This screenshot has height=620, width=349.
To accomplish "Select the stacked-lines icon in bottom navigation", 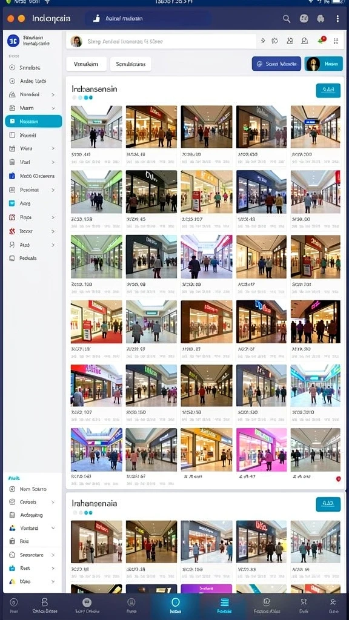I will (x=224, y=602).
